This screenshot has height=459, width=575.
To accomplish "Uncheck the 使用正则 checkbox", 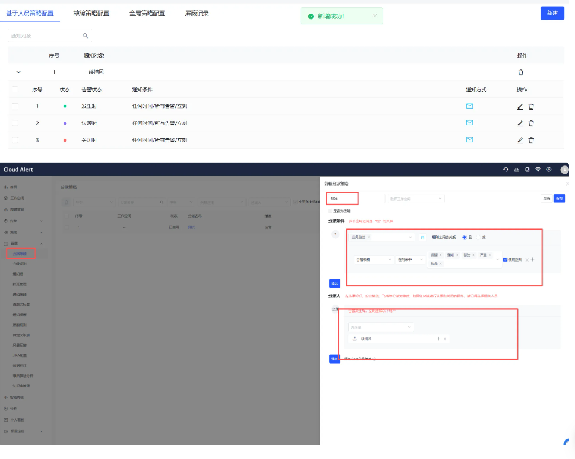I will [506, 260].
